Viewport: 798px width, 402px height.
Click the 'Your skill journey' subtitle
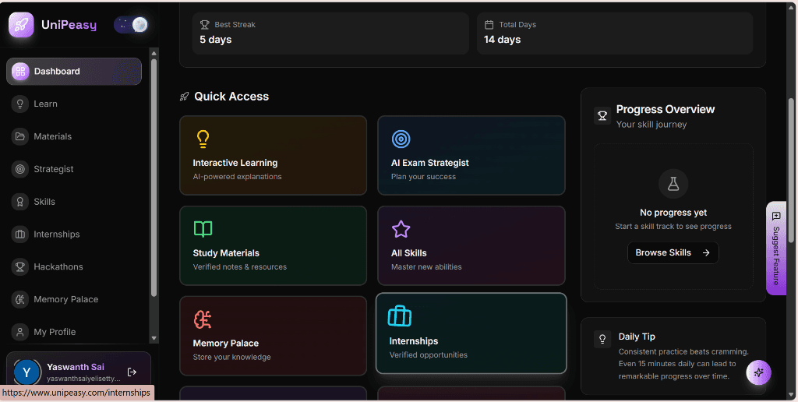point(651,124)
